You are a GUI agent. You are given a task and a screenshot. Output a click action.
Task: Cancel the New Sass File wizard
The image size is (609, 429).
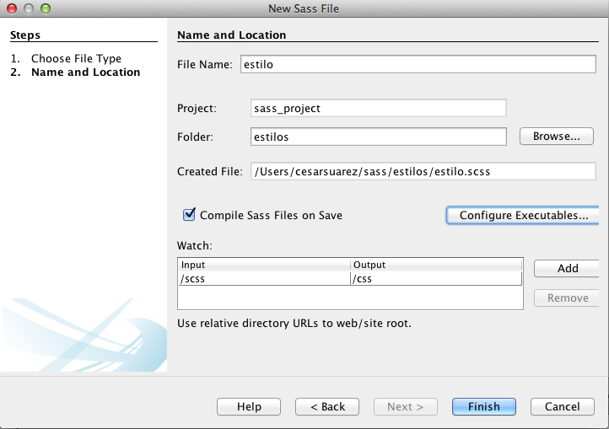click(563, 406)
